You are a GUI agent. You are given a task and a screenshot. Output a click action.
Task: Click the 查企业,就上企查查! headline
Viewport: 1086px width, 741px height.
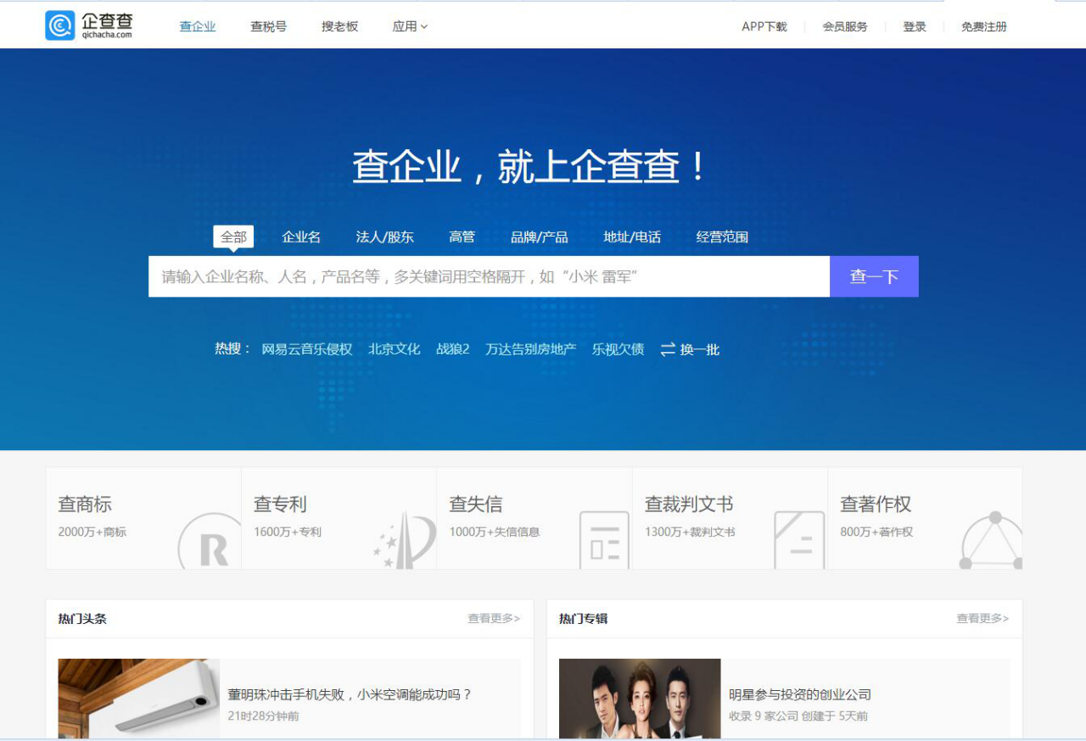(530, 166)
